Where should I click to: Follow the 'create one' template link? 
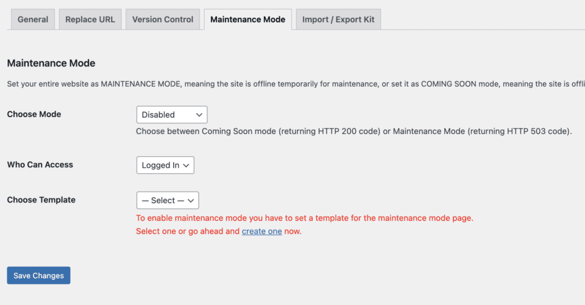point(261,232)
